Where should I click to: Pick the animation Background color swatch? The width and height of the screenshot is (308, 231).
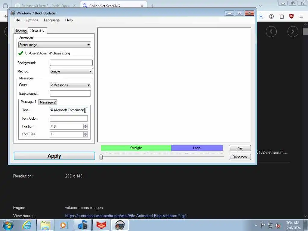pos(71,63)
